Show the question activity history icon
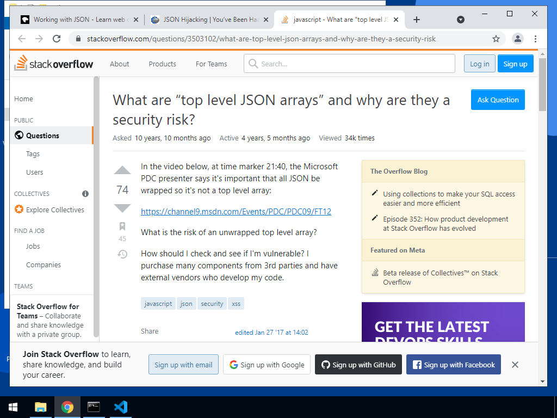Image resolution: width=557 pixels, height=418 pixels. [122, 254]
